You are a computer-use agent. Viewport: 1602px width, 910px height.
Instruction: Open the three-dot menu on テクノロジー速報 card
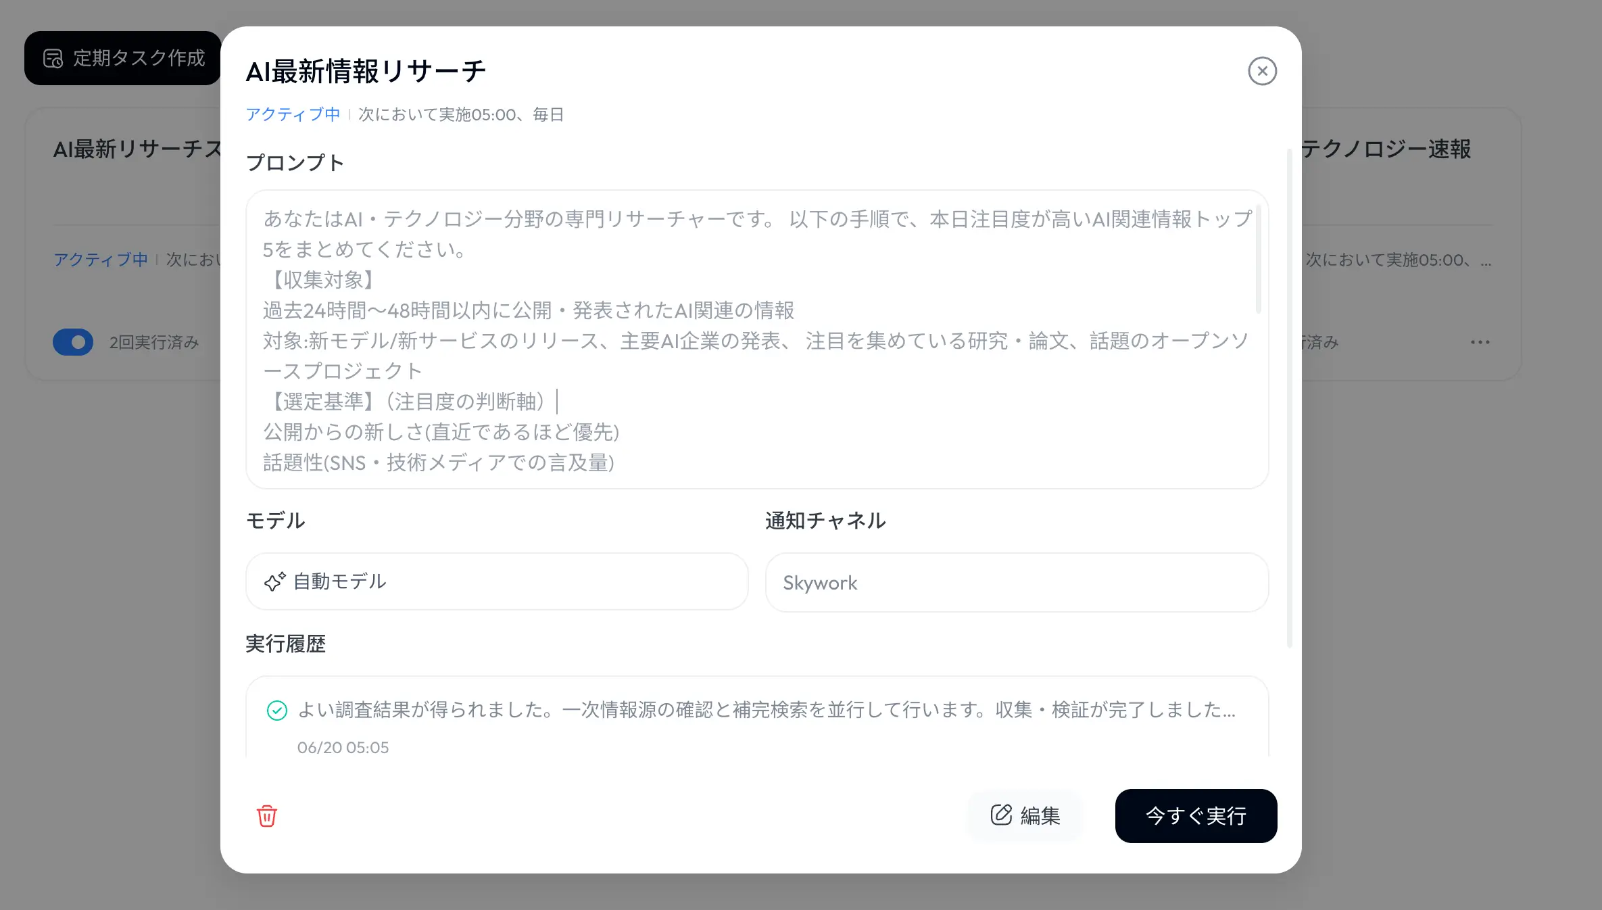(x=1480, y=342)
